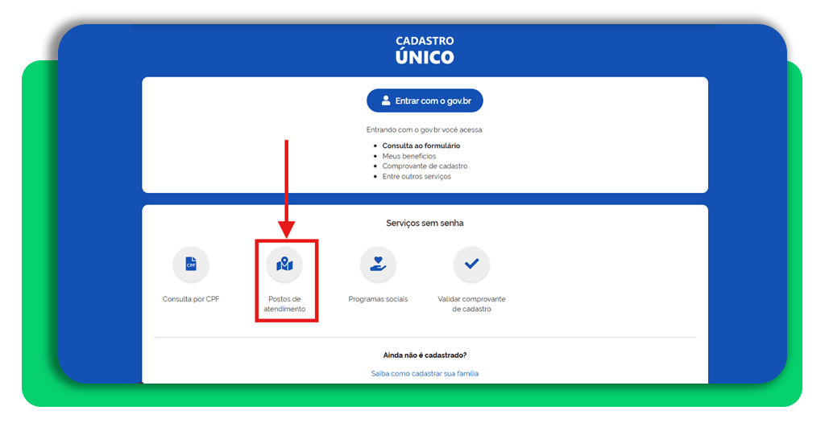
Task: Click the Ainda não é cadastrado? text
Action: (425, 355)
